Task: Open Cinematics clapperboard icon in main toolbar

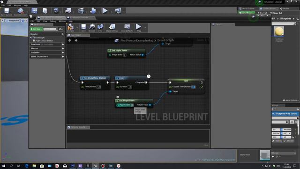Action: (x=81, y=11)
